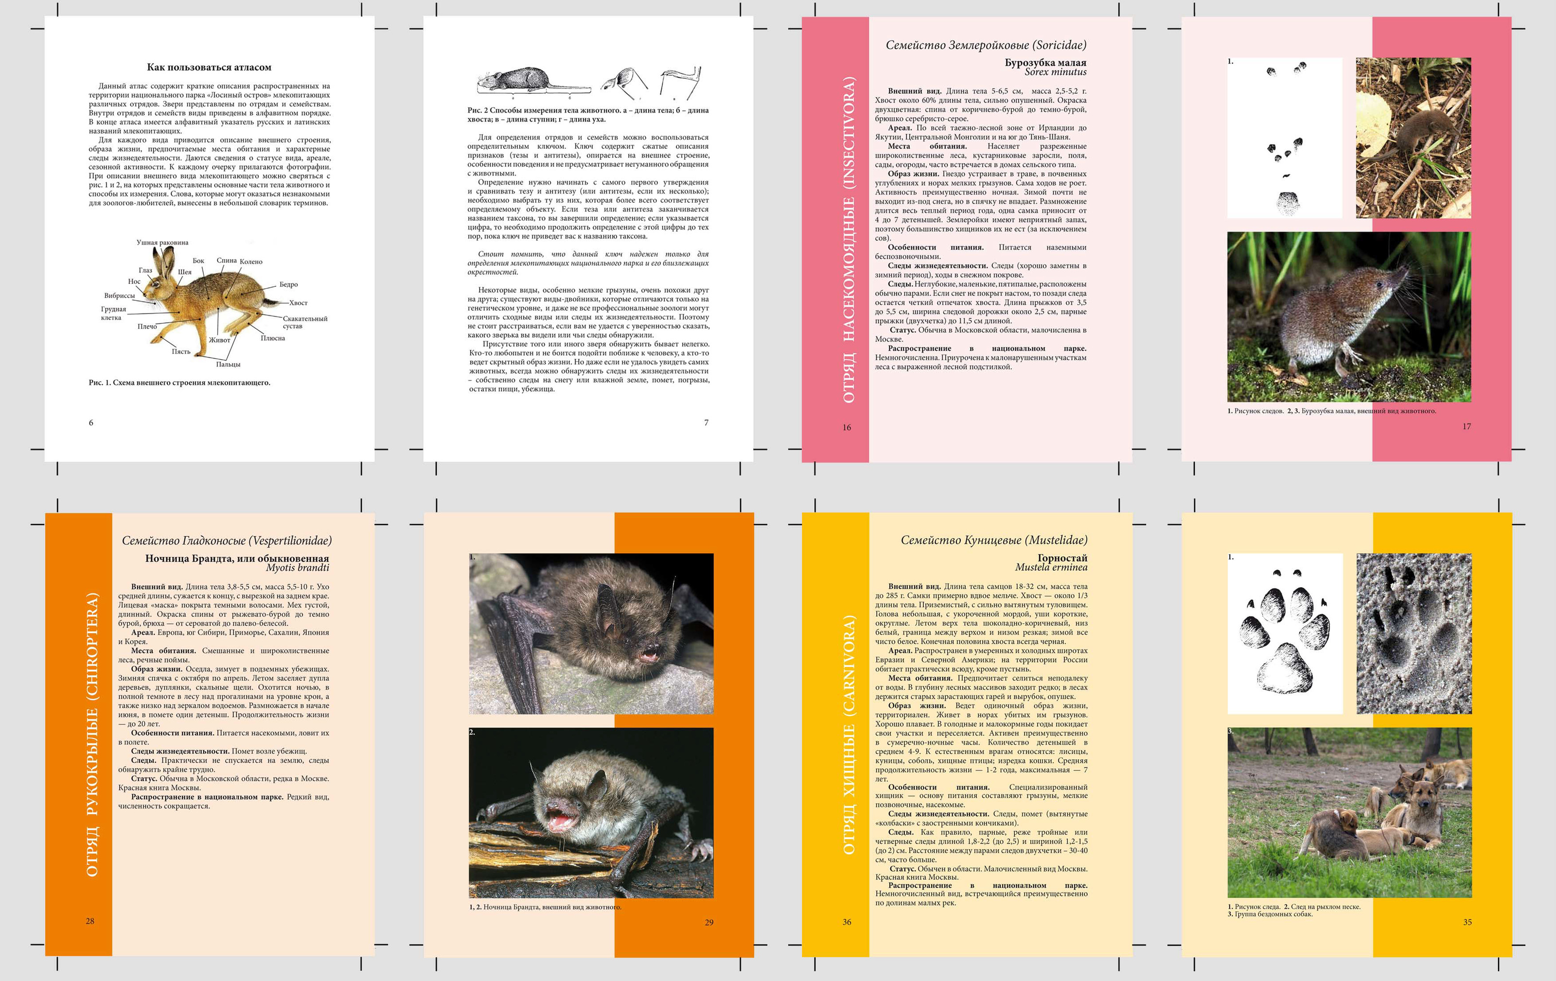
Task: Click the small shrew-in-leaves photo
Action: [1413, 138]
